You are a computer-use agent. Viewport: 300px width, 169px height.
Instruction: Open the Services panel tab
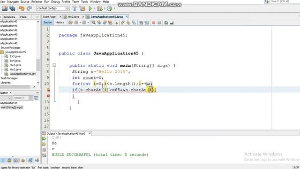tap(9, 17)
